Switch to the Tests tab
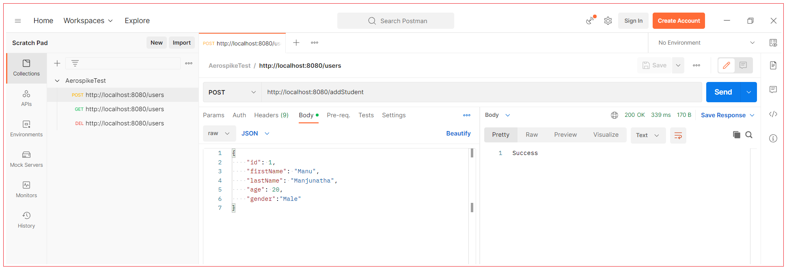Screen dimensions: 787x269 [x=366, y=115]
